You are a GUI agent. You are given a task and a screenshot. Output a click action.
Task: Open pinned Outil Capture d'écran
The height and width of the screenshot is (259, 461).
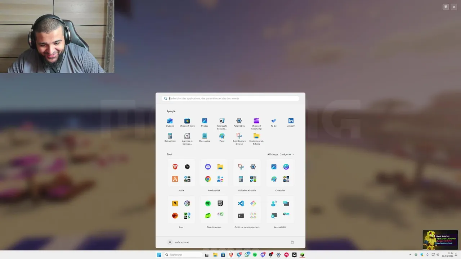tap(239, 138)
